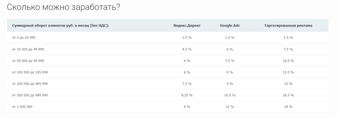Image resolution: width=338 pixels, height=118 pixels.
Task: Select the 'от 0 до 24 999' row label
Action: 24,38
